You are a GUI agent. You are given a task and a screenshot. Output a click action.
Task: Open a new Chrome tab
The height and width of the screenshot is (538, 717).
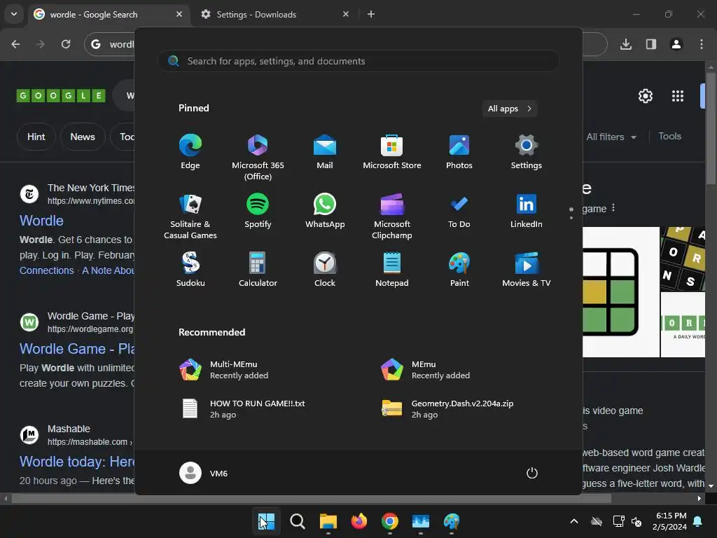[371, 14]
